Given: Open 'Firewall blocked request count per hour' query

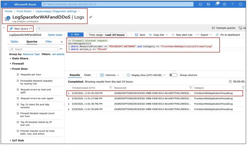Looking at the screenshot, I should 37,115.
